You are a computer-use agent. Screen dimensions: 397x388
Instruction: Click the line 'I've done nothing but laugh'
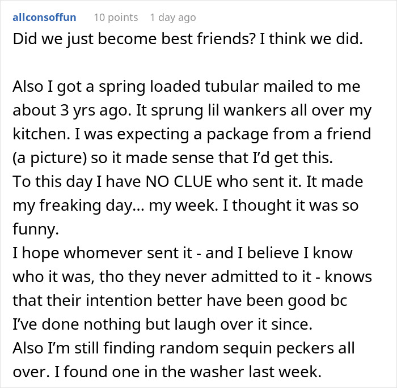162,325
